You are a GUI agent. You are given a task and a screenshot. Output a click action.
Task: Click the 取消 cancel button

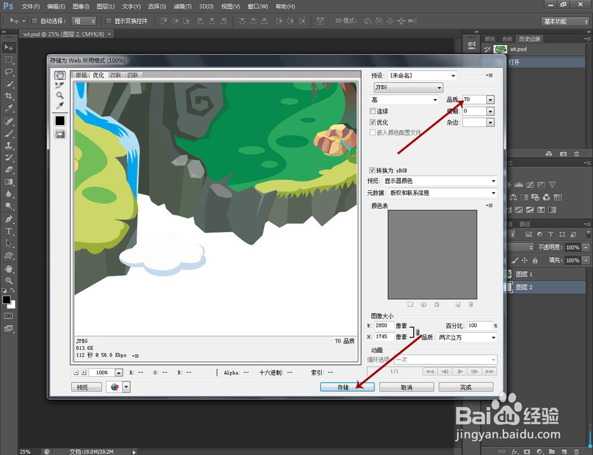[407, 387]
